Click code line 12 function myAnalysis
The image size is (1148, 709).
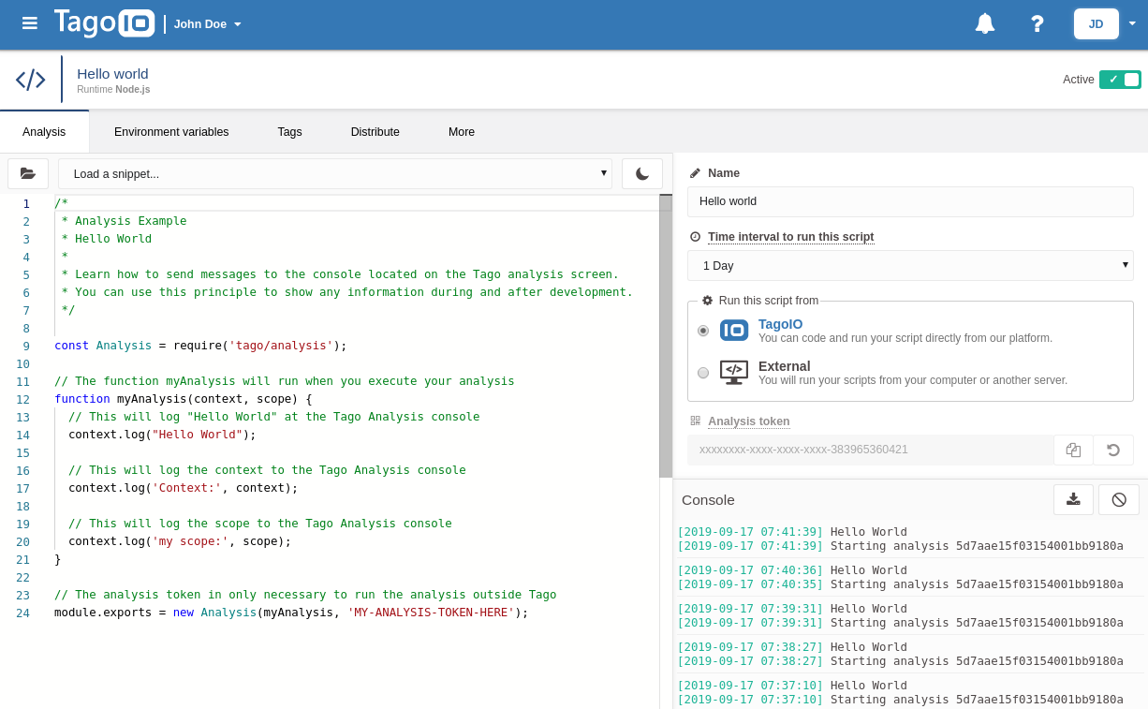point(184,399)
